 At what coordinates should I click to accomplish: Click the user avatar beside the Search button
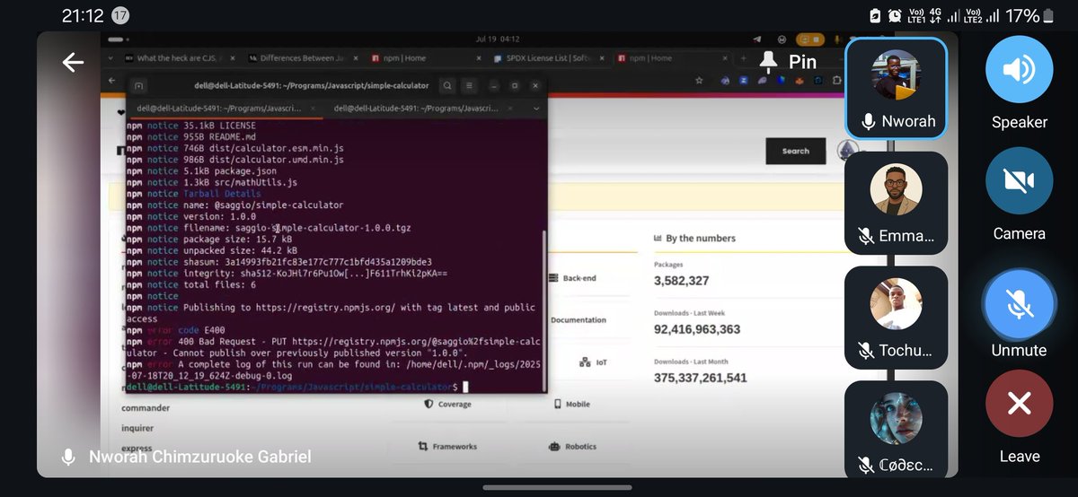coord(847,150)
